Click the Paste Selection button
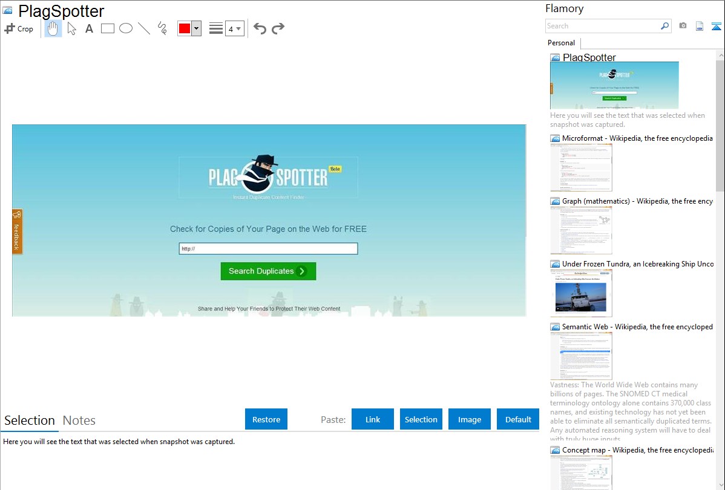Screen dimensions: 725x490 [421, 419]
